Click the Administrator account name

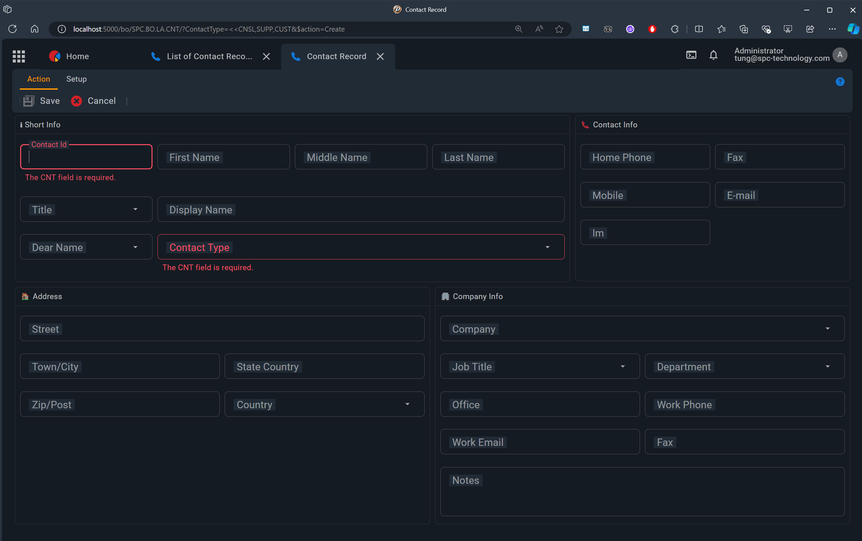[x=759, y=51]
